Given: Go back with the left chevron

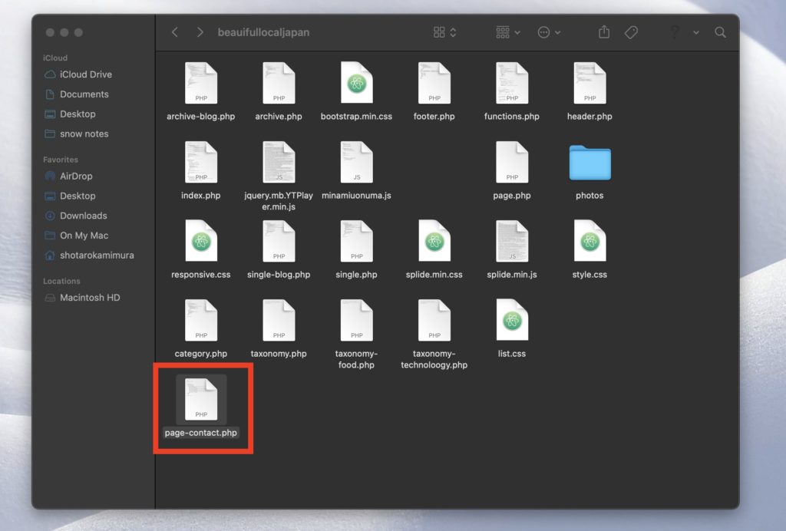Looking at the screenshot, I should (x=174, y=32).
